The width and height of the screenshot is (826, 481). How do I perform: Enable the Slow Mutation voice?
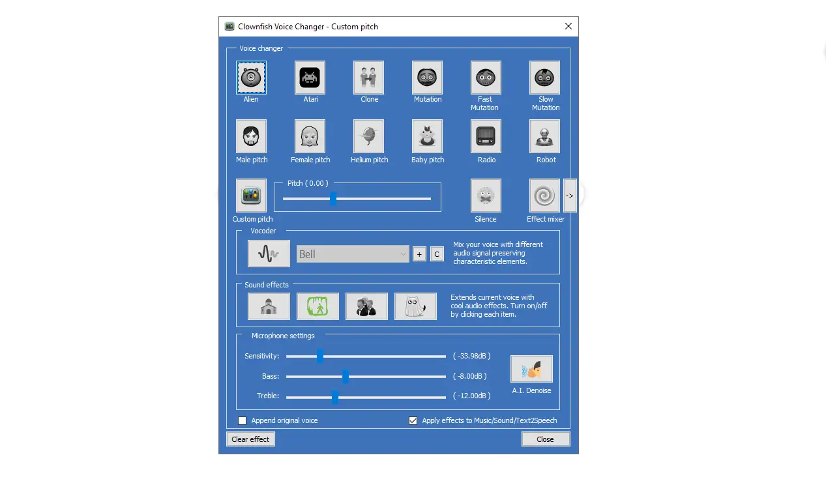tap(544, 78)
